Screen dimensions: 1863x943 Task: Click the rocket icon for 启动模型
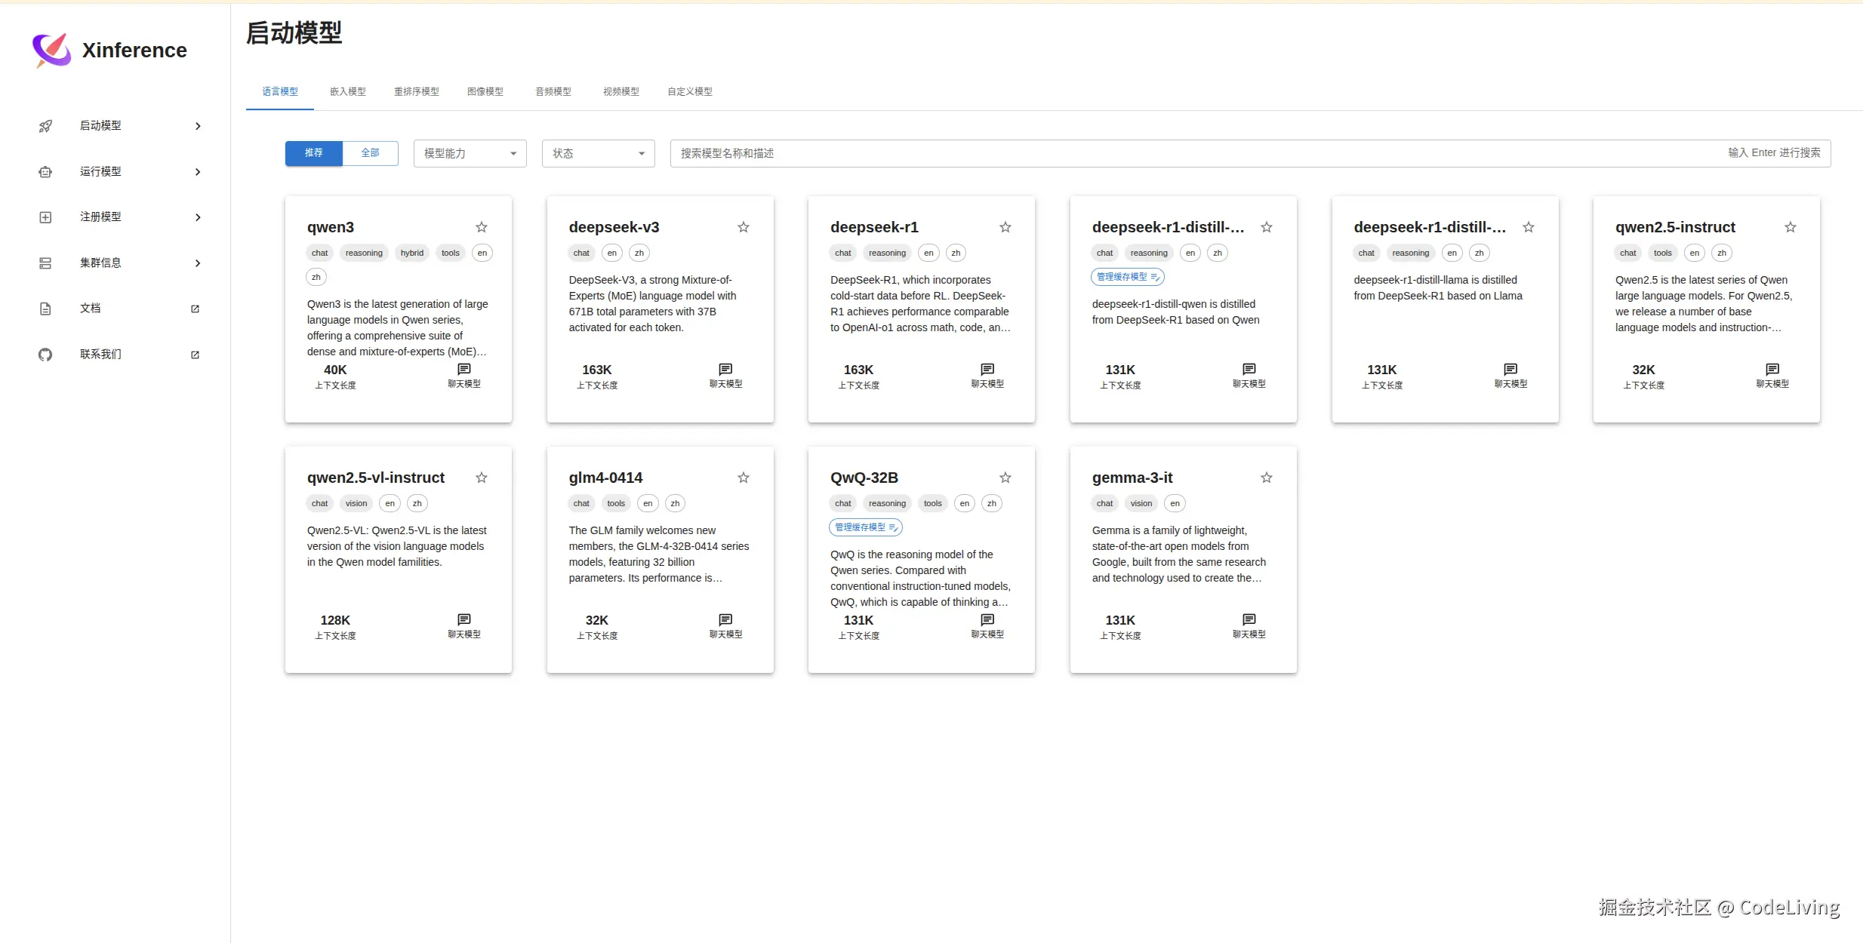[x=45, y=126]
